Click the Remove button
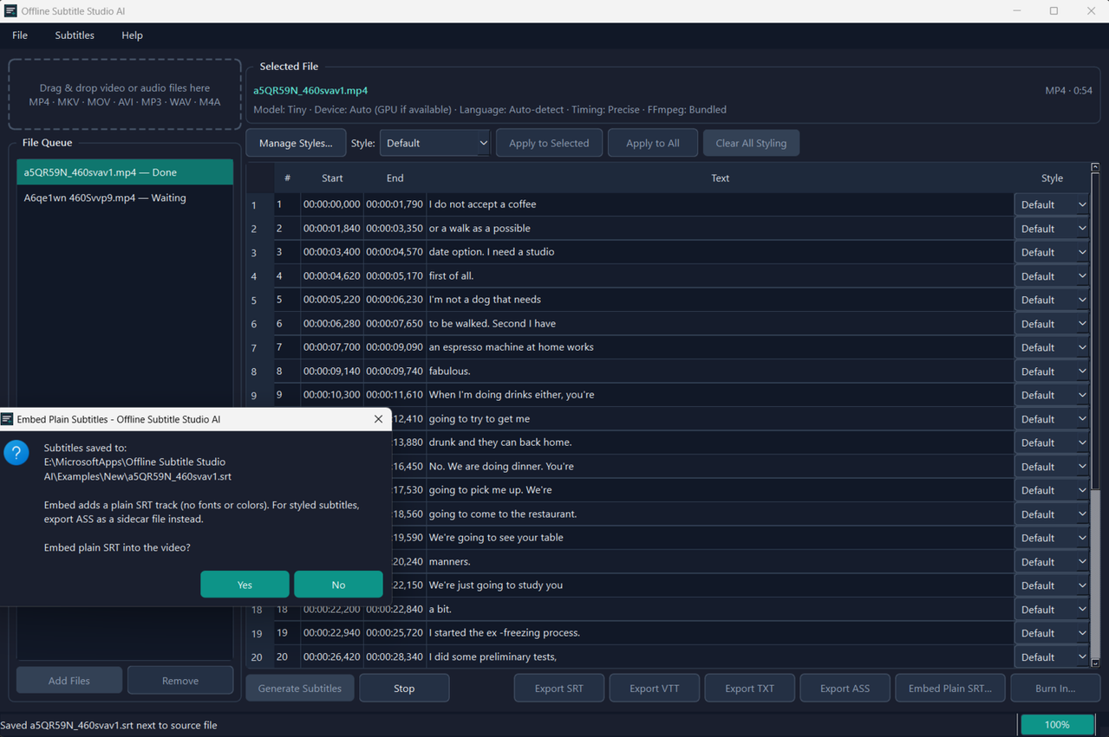 (x=180, y=681)
